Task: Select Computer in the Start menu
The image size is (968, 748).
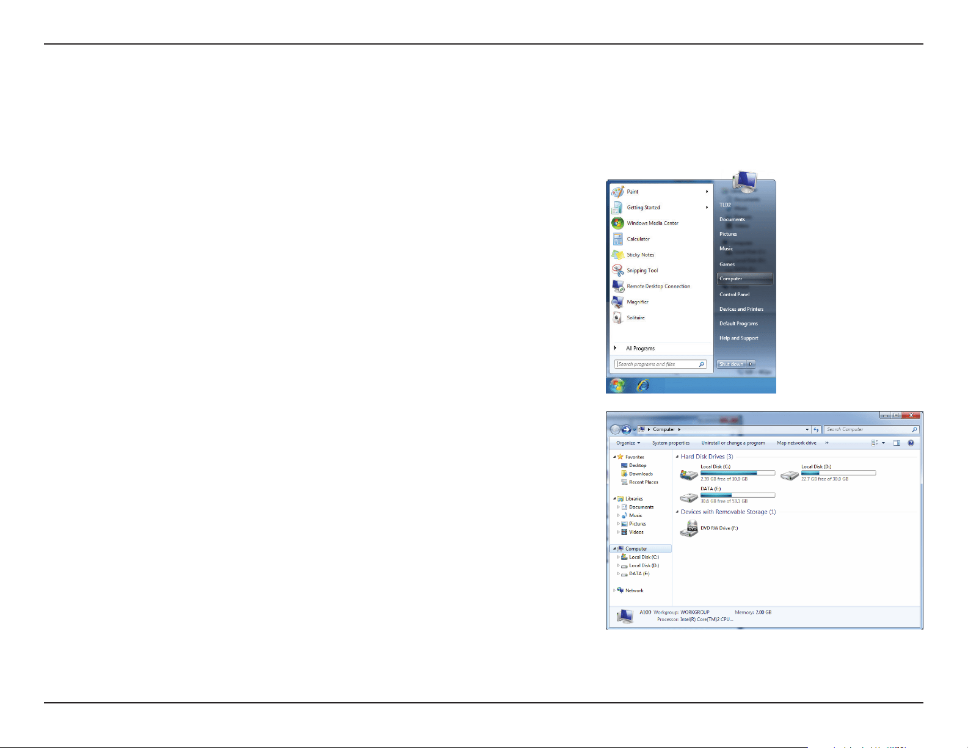Action: click(x=745, y=278)
